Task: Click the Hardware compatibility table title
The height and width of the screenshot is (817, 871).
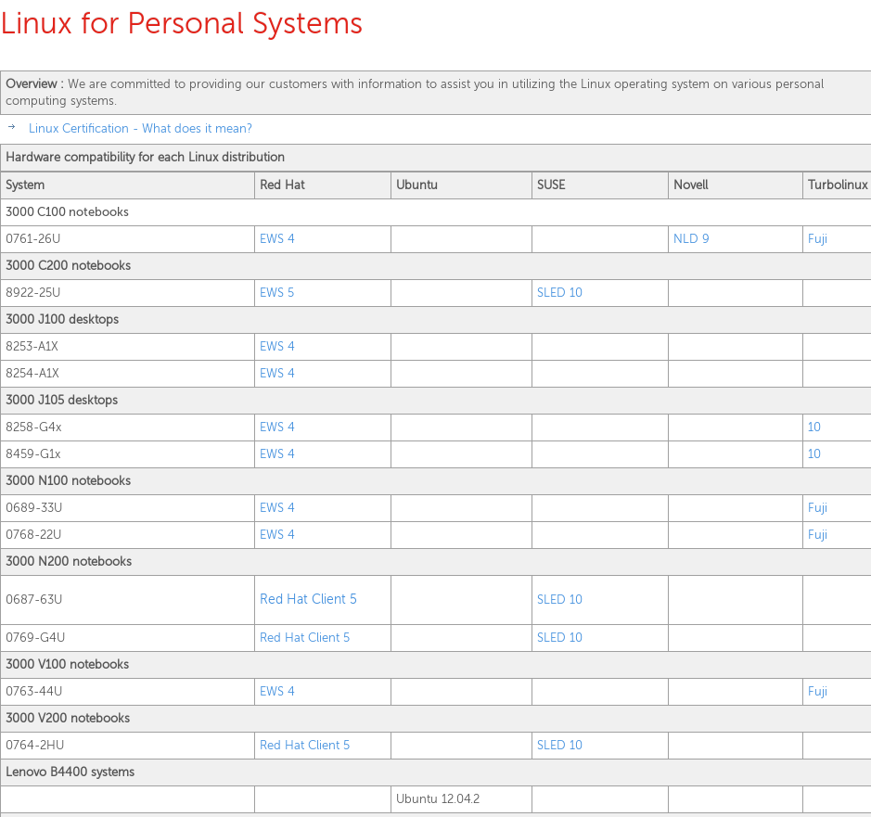Action: pyautogui.click(x=145, y=157)
